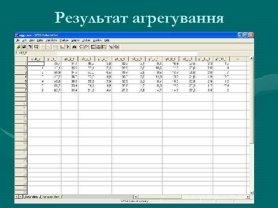Toggle the Value Labels toolbar icon
Viewport: 278px width, 208px height.
(111, 47)
